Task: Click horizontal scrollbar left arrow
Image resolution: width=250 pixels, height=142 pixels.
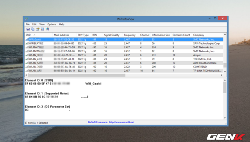Action: click(x=26, y=75)
